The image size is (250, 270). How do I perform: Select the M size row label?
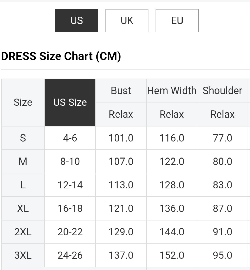coord(22,161)
